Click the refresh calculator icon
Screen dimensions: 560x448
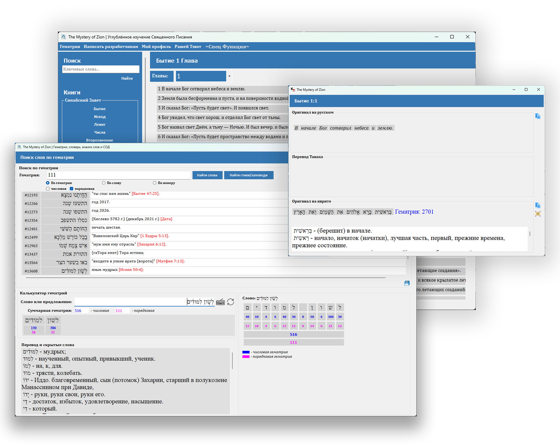click(230, 302)
